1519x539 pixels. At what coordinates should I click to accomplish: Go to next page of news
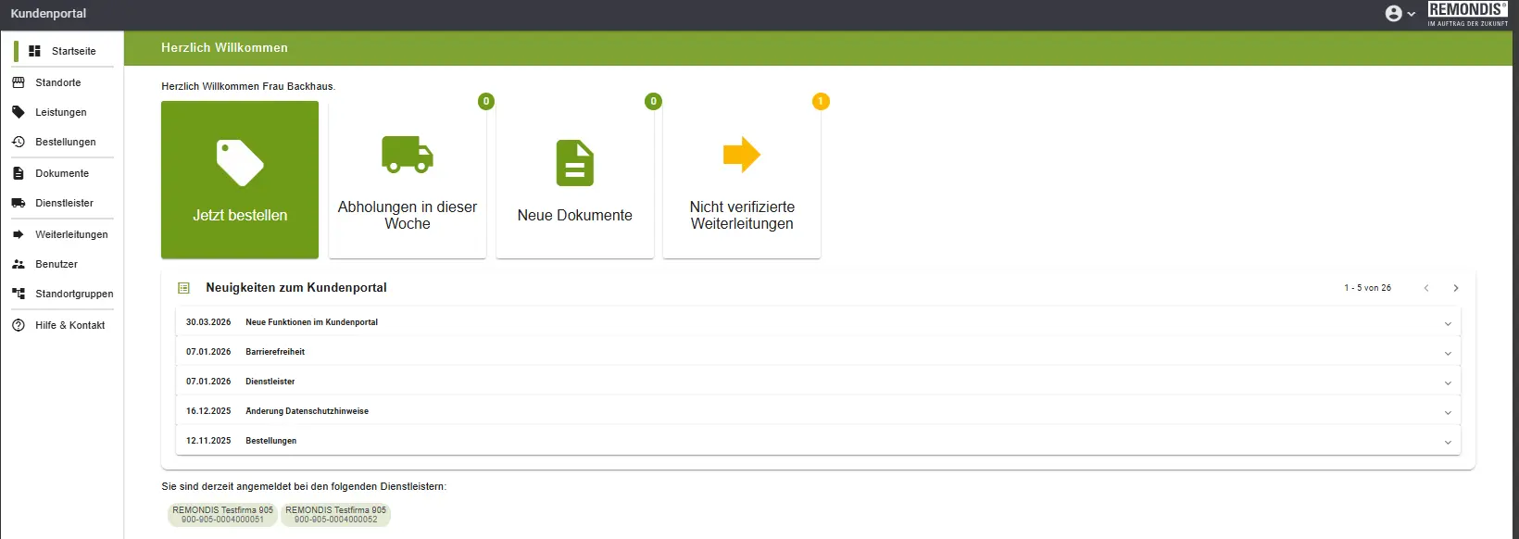coord(1456,288)
